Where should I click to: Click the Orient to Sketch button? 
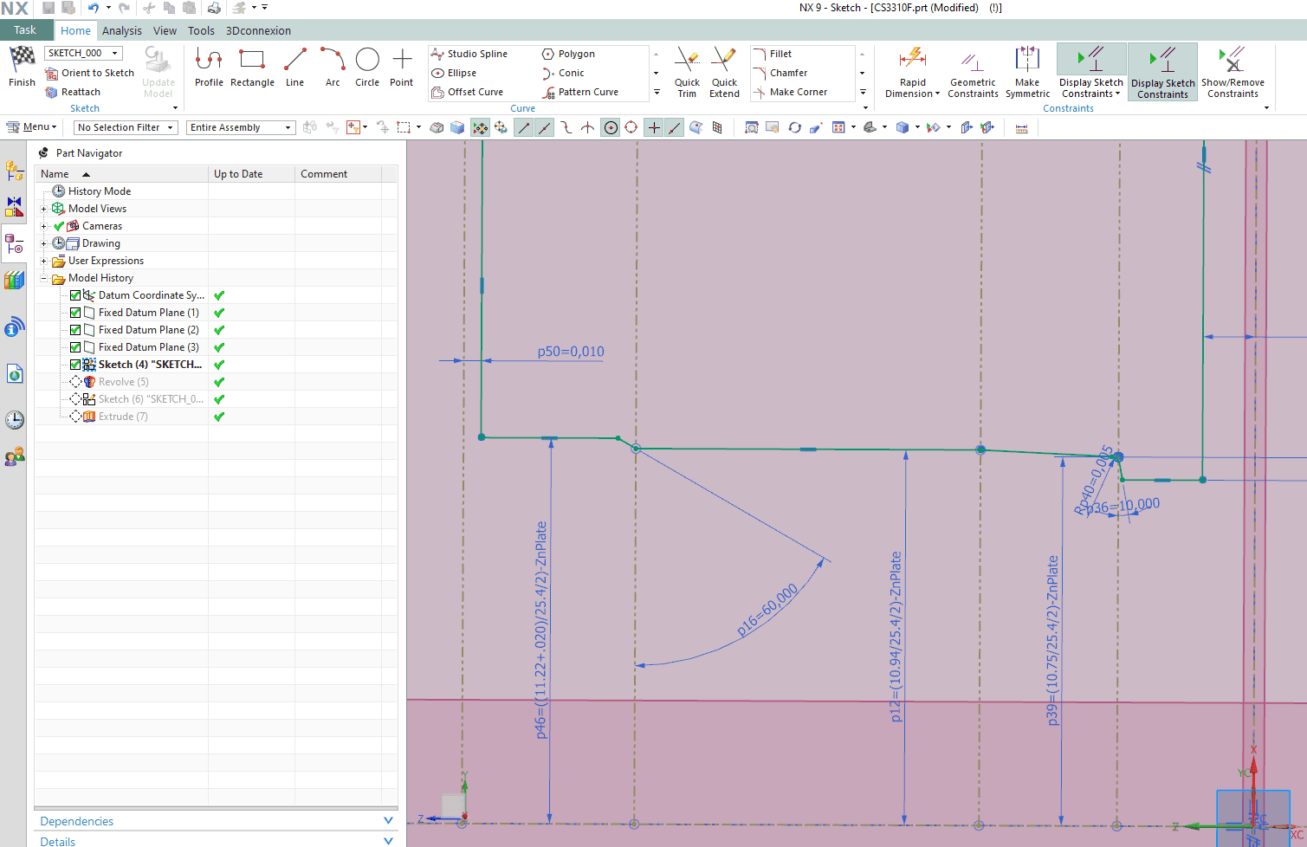pyautogui.click(x=90, y=73)
